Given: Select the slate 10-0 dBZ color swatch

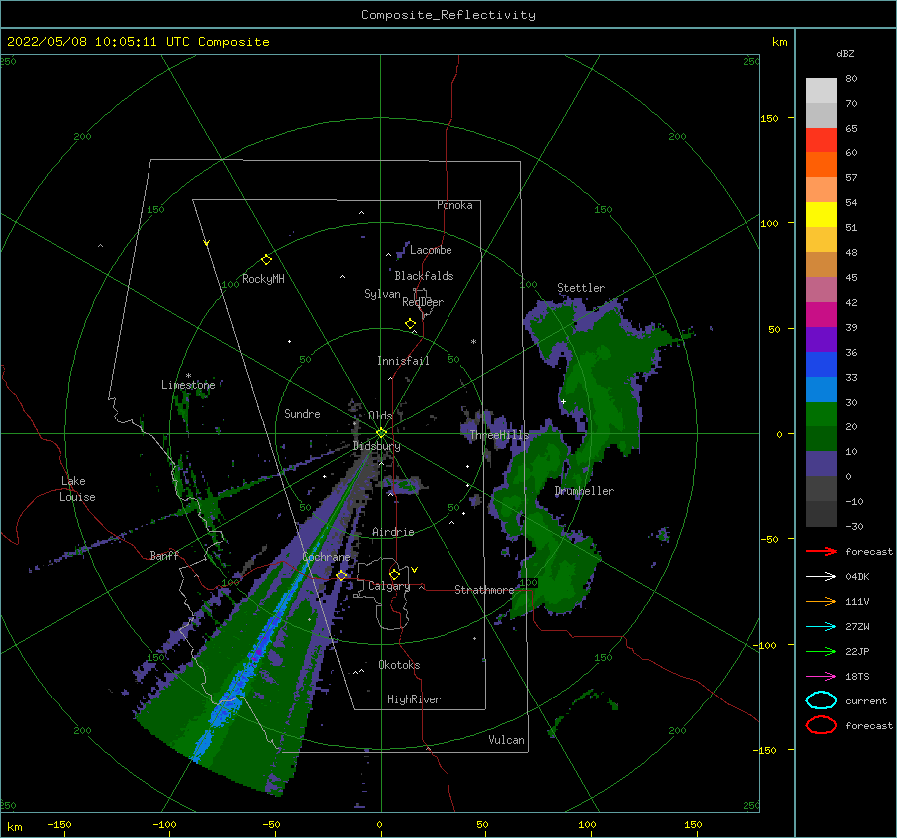Looking at the screenshot, I should point(821,464).
